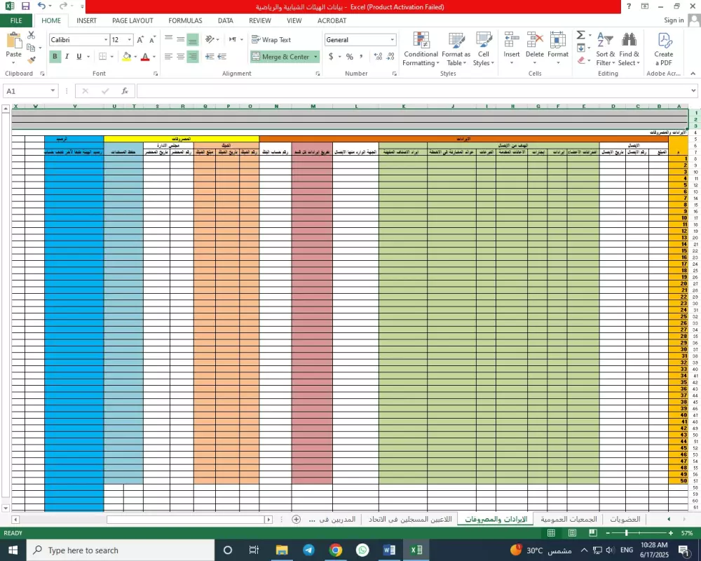Click the Merge & Center button
Screen dimensions: 701x561
coord(280,56)
